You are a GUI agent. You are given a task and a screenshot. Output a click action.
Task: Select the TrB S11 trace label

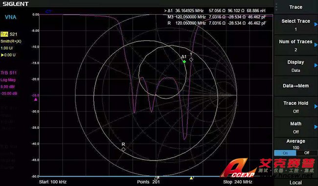(9, 73)
